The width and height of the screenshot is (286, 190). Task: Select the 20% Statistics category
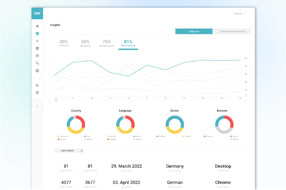coord(64,43)
